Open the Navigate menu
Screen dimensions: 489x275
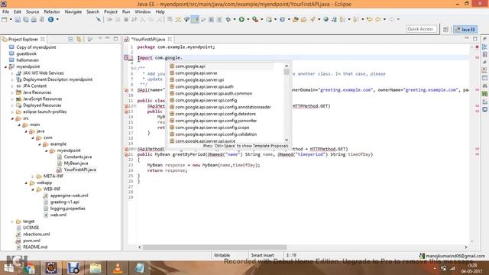pos(73,11)
